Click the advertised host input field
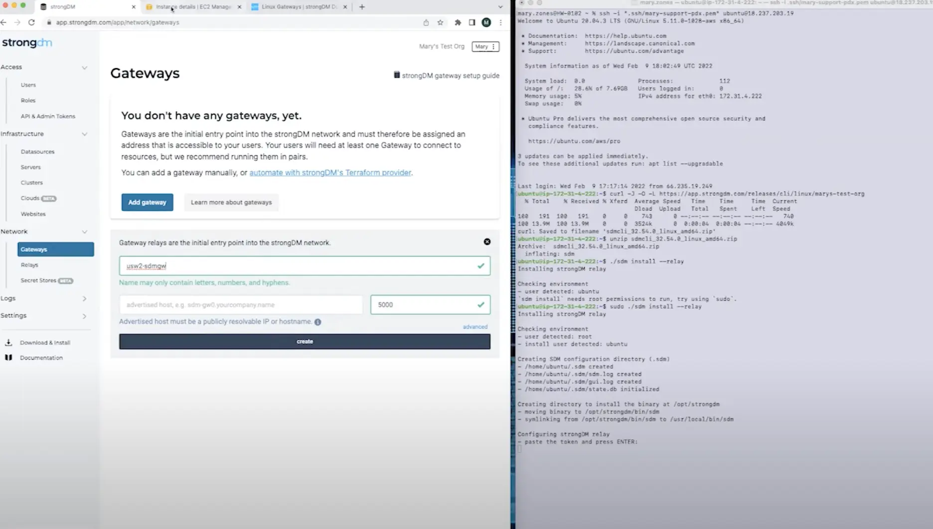Viewport: 933px width, 529px height. (x=241, y=305)
